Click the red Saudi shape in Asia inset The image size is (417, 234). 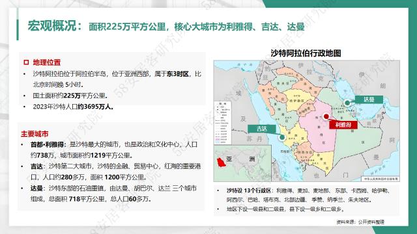pyautogui.click(x=221, y=162)
